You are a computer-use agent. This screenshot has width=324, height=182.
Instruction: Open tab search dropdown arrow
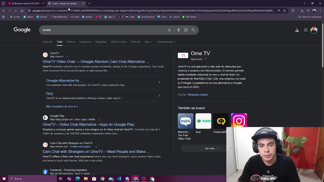[3, 4]
